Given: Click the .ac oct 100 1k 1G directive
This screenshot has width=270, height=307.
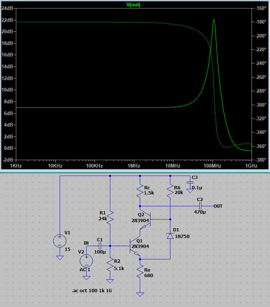Looking at the screenshot, I should 92,291.
